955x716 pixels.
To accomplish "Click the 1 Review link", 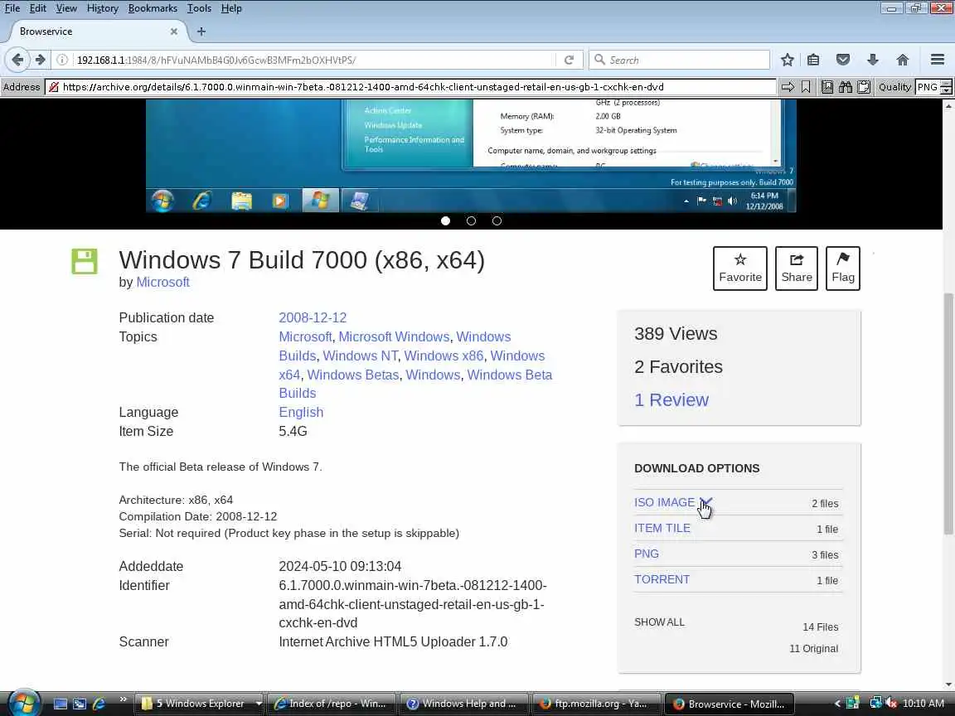I will click(x=671, y=400).
